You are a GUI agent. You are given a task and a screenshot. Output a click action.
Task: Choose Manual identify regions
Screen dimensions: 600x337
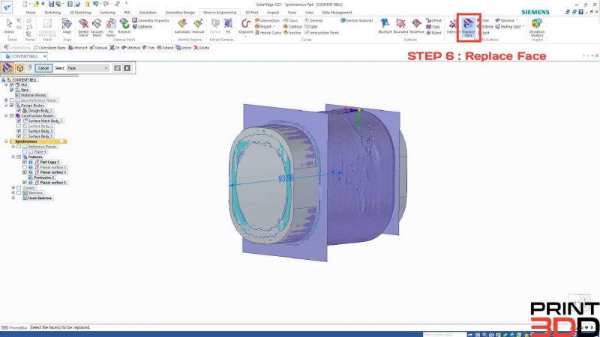coord(198,26)
